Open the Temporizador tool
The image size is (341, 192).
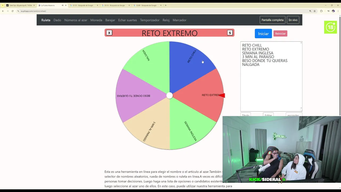150,20
